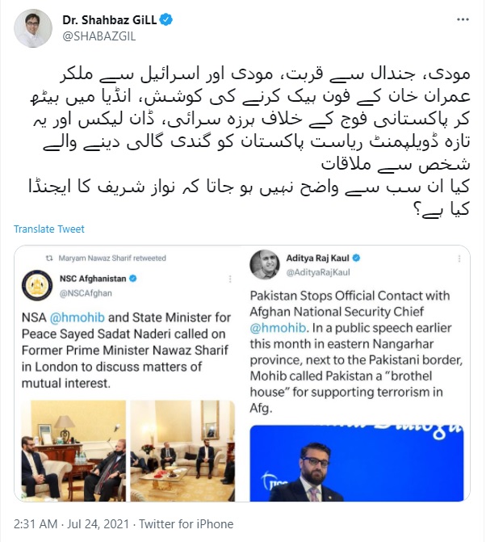This screenshot has height=542, width=486.
Task: Open the vertical dots menu on the NSC Afghanistan tweet
Action: (x=230, y=279)
